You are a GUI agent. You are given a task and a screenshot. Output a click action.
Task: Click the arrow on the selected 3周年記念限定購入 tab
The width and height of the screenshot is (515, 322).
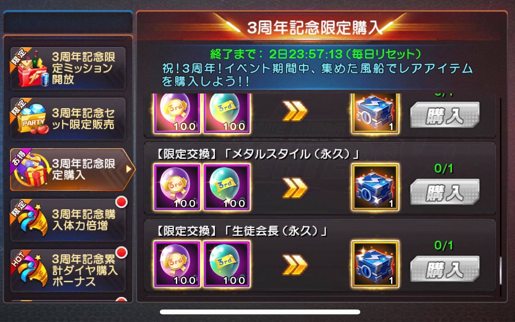pyautogui.click(x=129, y=169)
